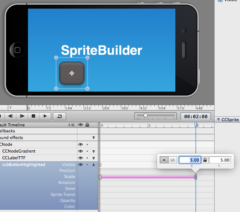Click the button sprite center anchor cross
240x212 pixels.
72,73
